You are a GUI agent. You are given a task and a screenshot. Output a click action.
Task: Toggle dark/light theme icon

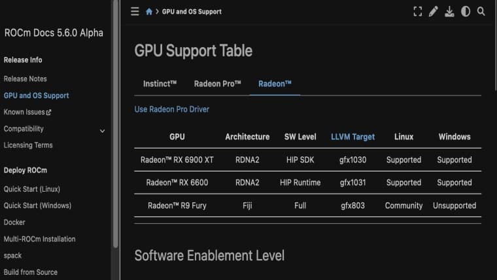click(466, 11)
